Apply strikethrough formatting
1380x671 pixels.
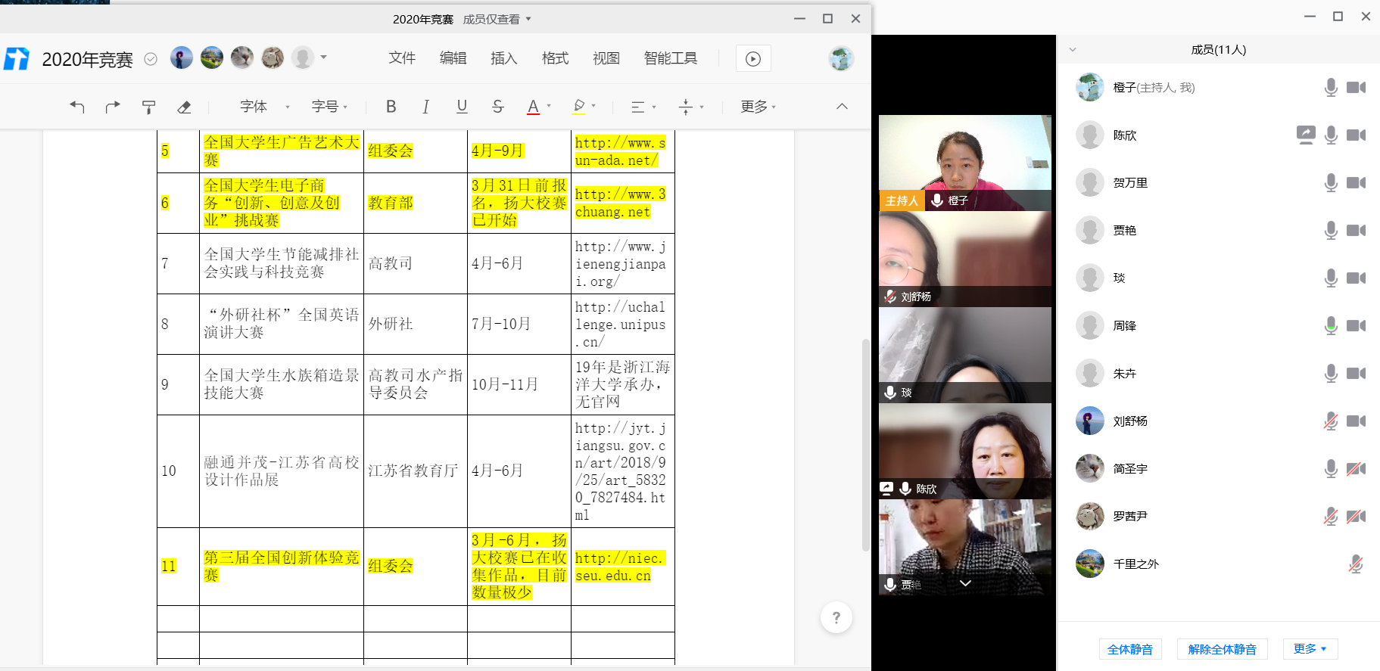(x=497, y=107)
